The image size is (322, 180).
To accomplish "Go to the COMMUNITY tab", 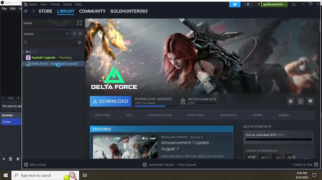I will (x=92, y=11).
